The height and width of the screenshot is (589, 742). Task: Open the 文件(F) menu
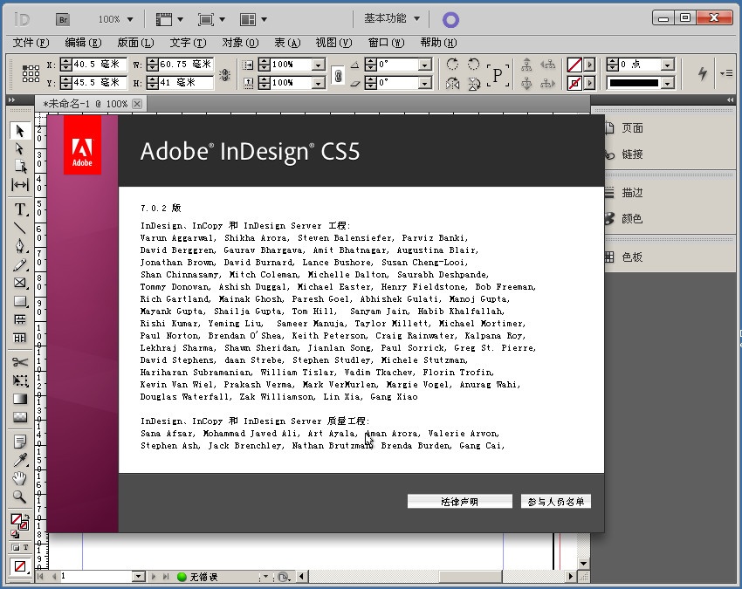pyautogui.click(x=30, y=42)
